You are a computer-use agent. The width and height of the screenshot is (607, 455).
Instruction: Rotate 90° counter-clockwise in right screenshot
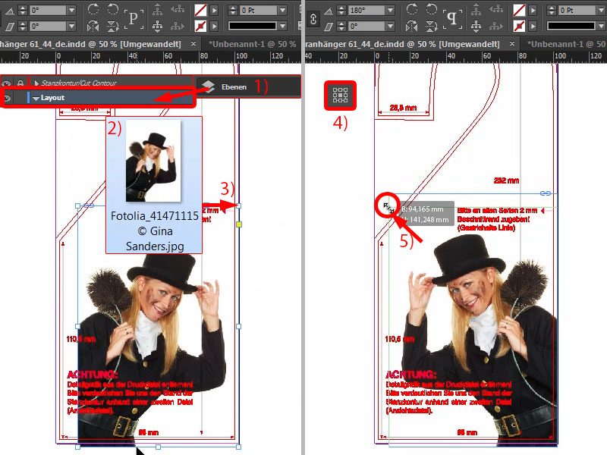click(x=431, y=9)
